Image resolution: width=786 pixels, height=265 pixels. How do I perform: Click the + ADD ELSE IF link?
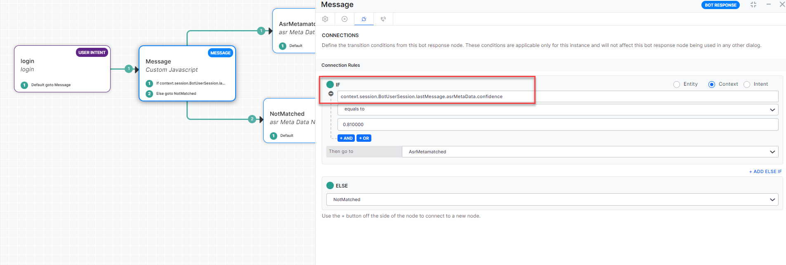coord(765,171)
